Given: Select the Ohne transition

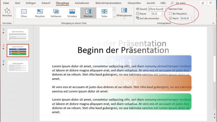Looking at the screenshot, I should tap(24, 13).
